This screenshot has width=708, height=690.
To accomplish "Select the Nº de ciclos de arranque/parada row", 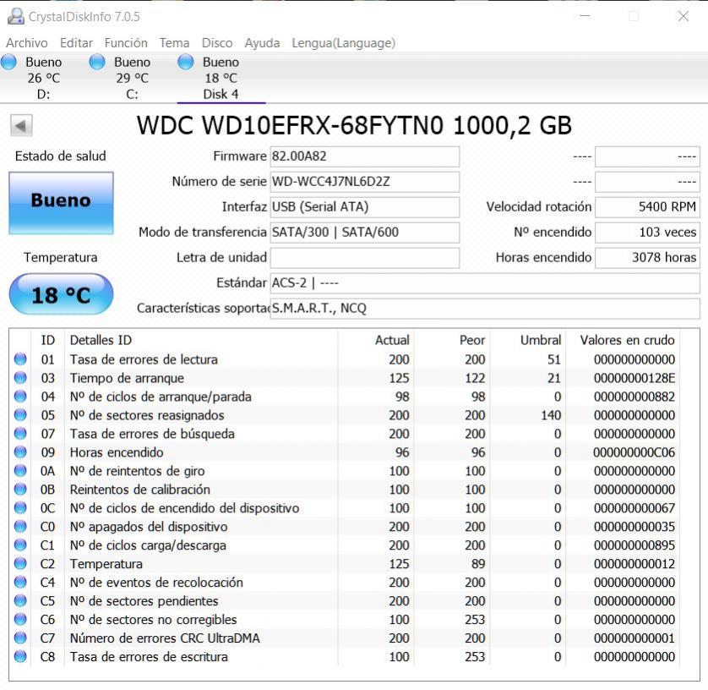I will (345, 397).
